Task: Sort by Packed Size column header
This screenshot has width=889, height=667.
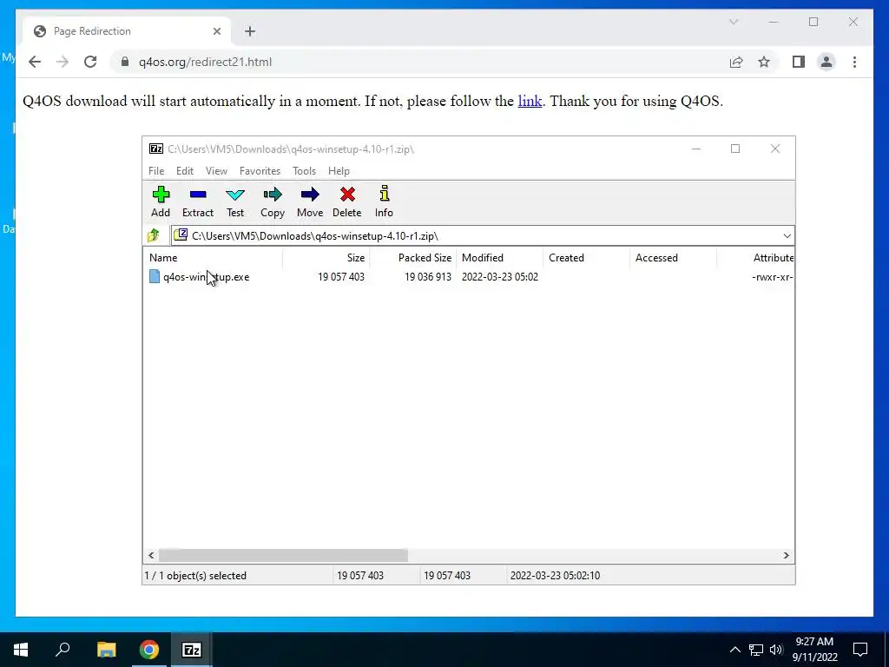Action: pos(412,257)
